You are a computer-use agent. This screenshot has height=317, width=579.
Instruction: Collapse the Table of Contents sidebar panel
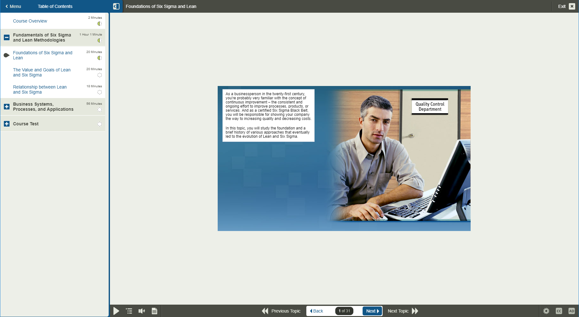pyautogui.click(x=116, y=6)
